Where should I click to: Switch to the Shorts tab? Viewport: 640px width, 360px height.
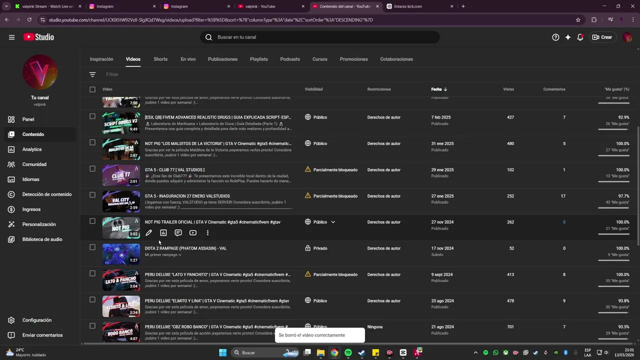[160, 59]
